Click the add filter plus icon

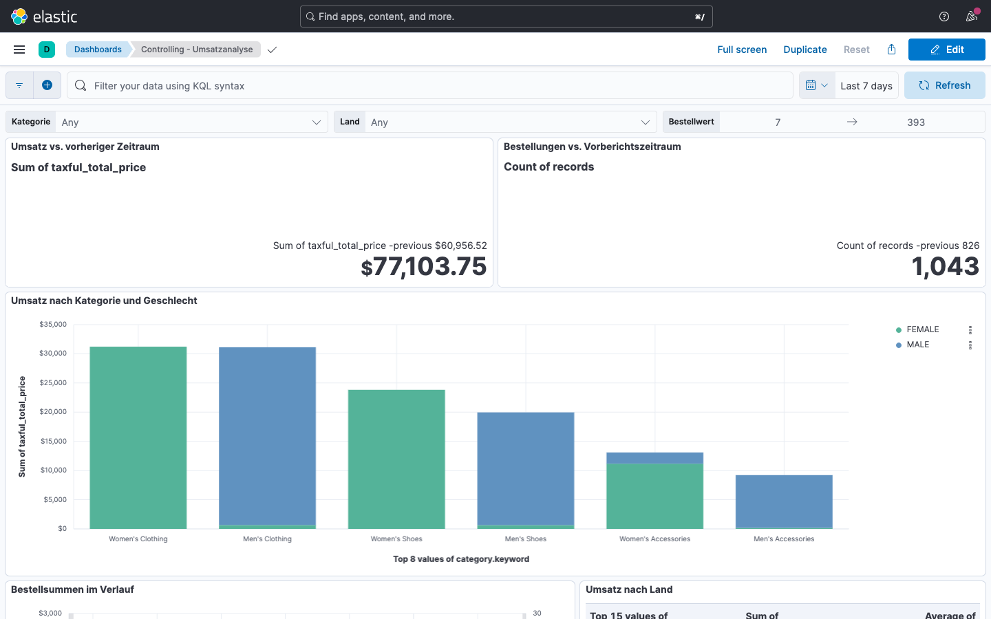click(47, 85)
